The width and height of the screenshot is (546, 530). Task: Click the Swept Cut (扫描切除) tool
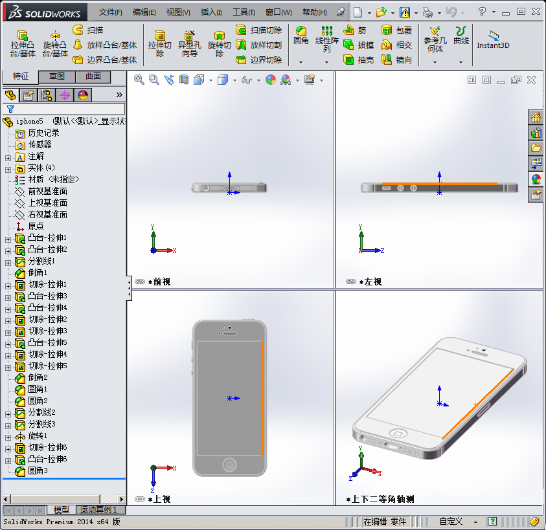coord(258,30)
